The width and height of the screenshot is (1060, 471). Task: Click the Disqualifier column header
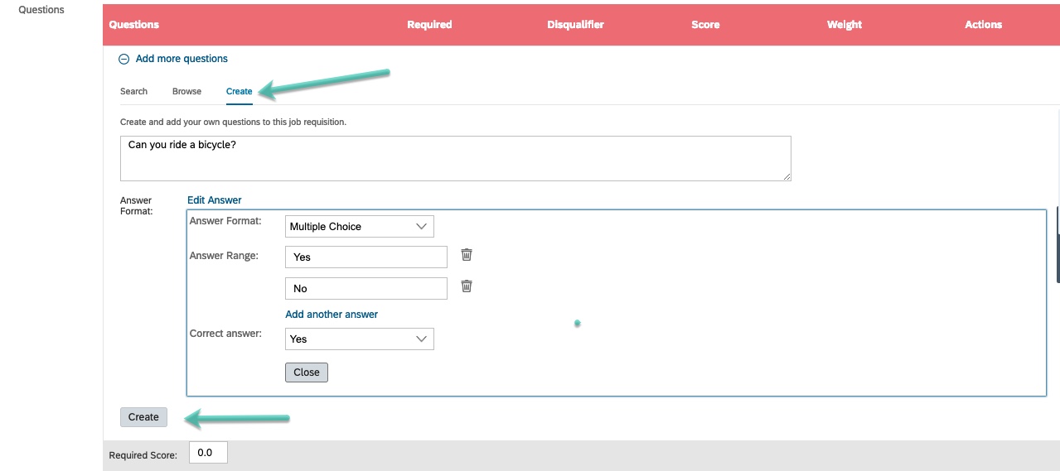(x=575, y=25)
